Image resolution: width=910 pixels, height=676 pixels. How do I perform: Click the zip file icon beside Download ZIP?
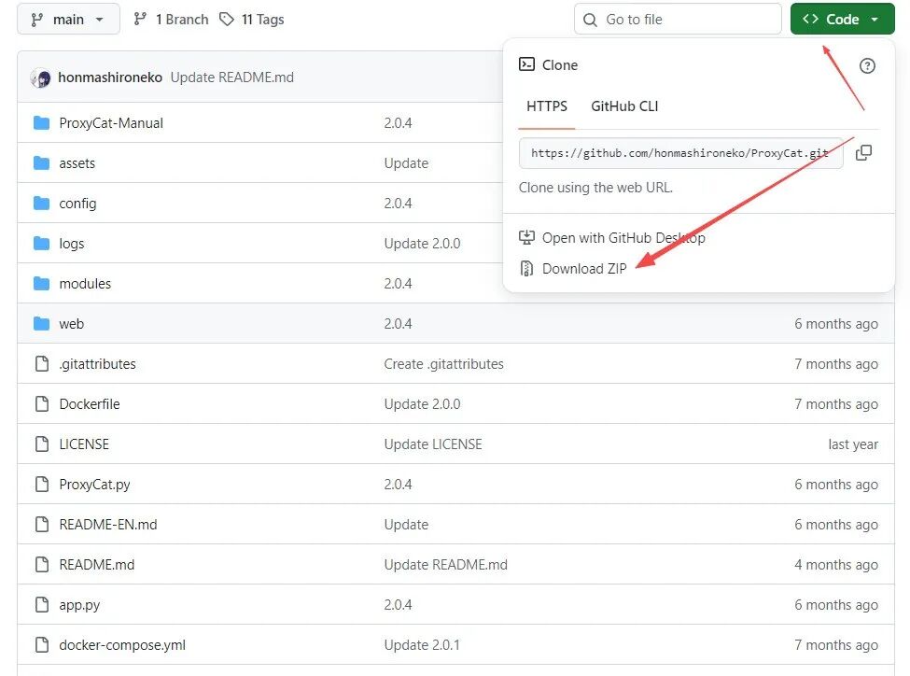(x=526, y=268)
